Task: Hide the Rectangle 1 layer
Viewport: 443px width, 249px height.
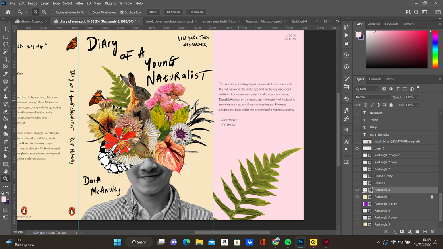Action: coord(357,197)
